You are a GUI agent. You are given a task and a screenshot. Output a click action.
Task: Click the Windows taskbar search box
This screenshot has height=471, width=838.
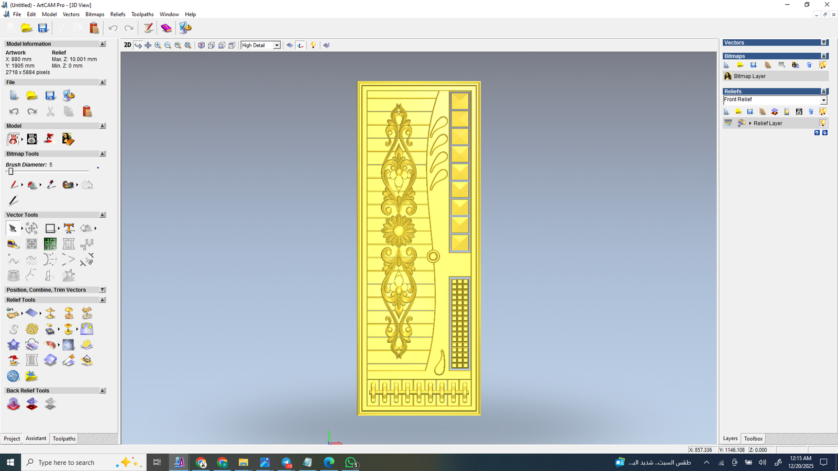click(67, 463)
